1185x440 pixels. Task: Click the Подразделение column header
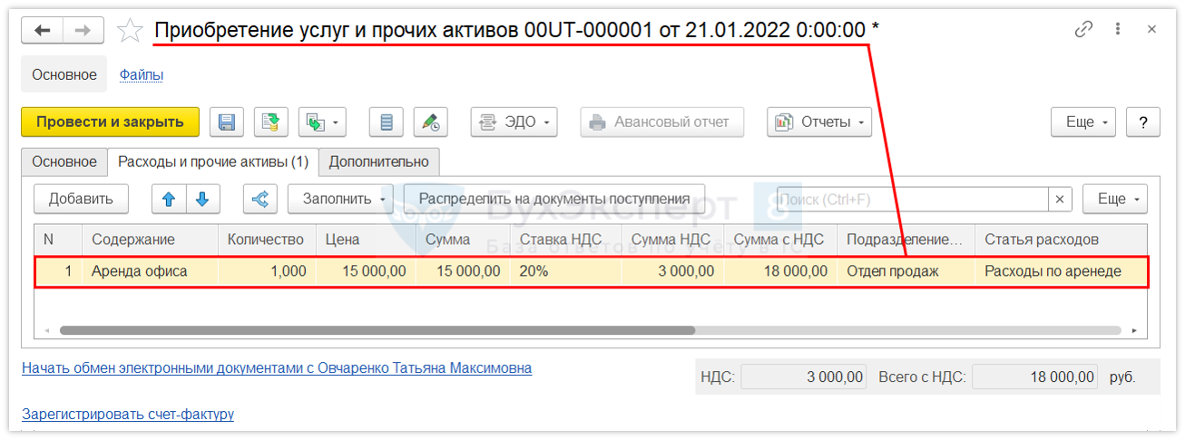click(906, 240)
